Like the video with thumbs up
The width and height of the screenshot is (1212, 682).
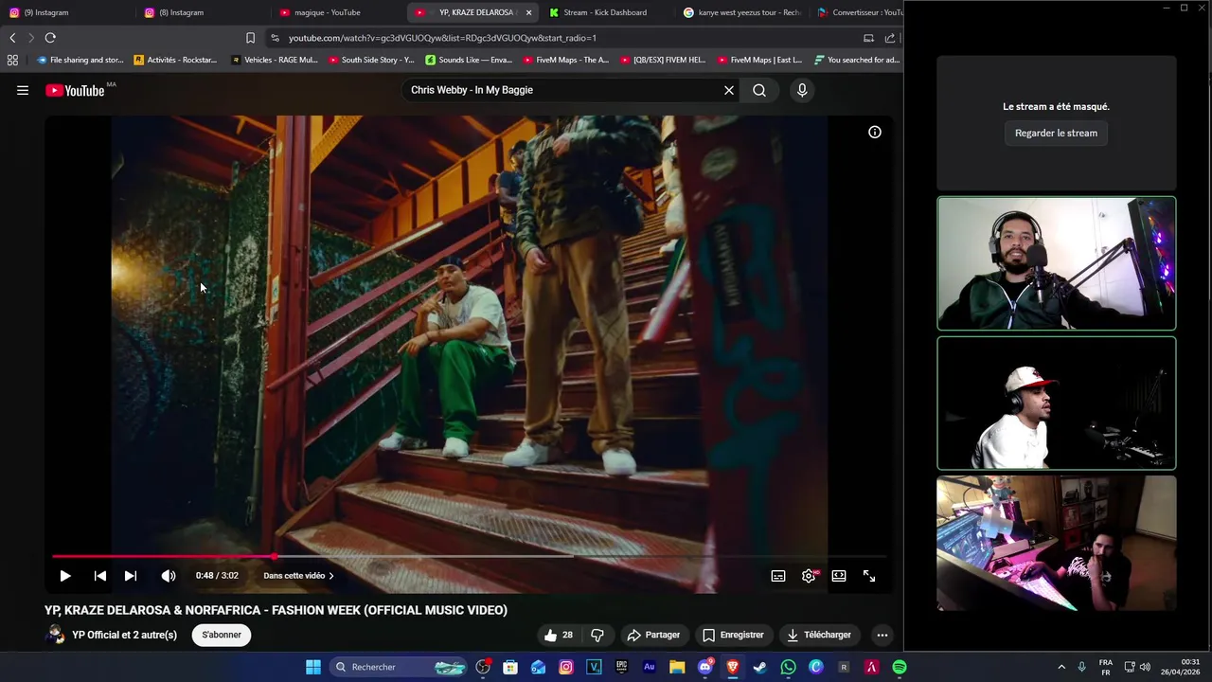(x=559, y=635)
